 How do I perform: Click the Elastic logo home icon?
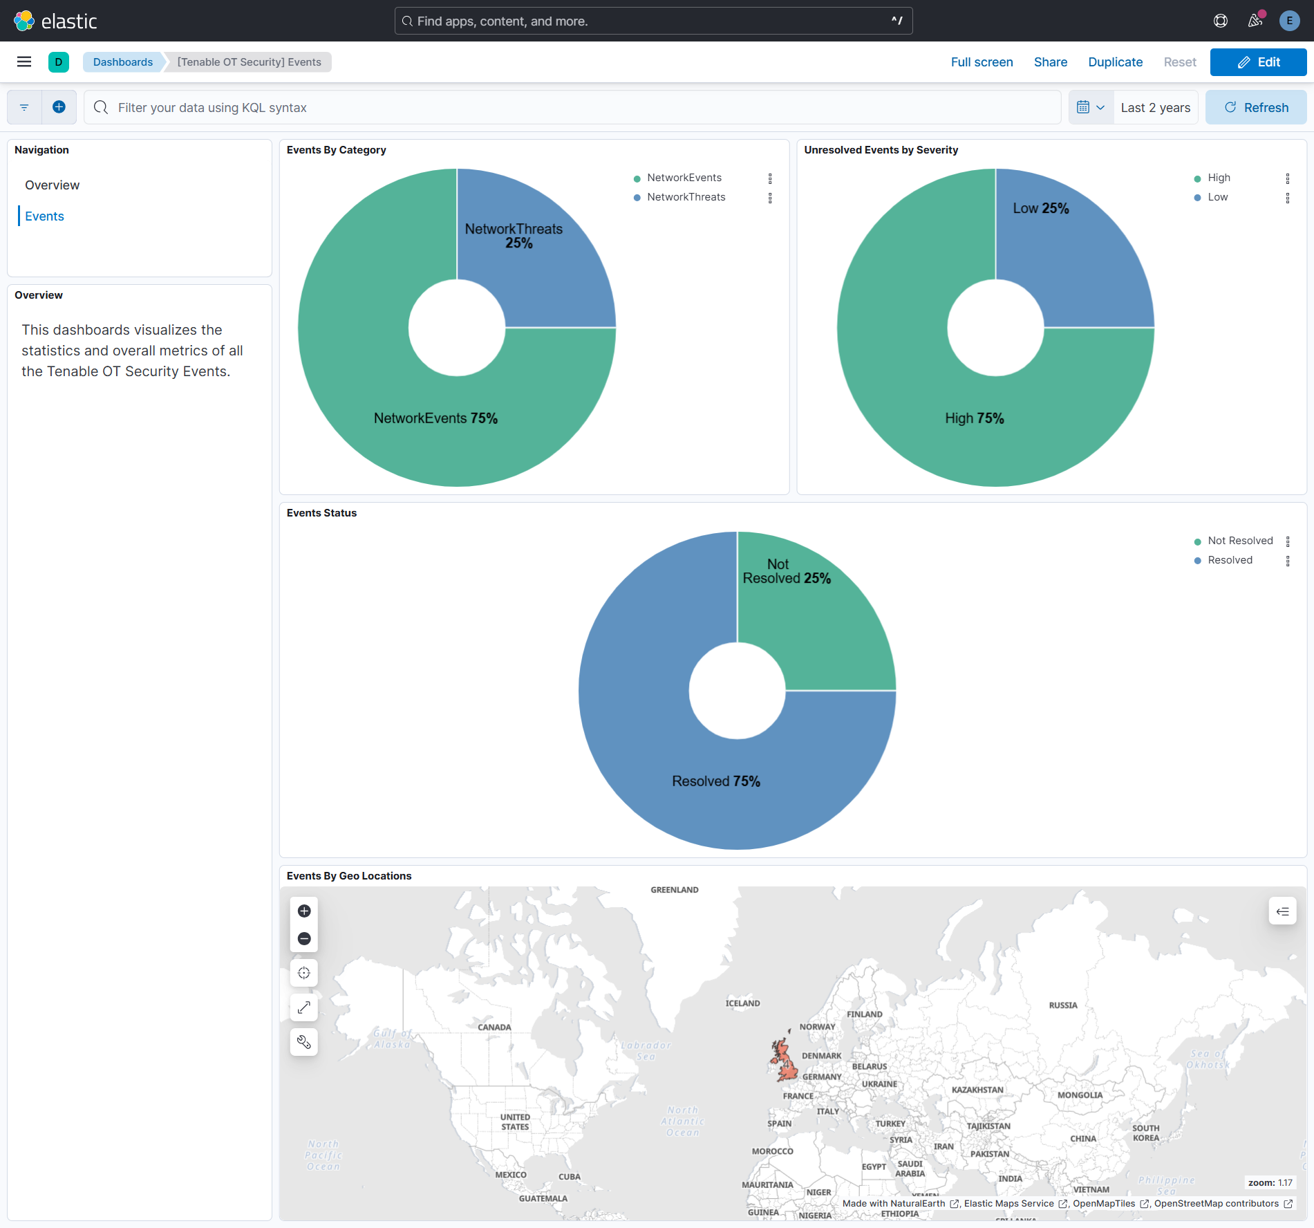[x=24, y=21]
